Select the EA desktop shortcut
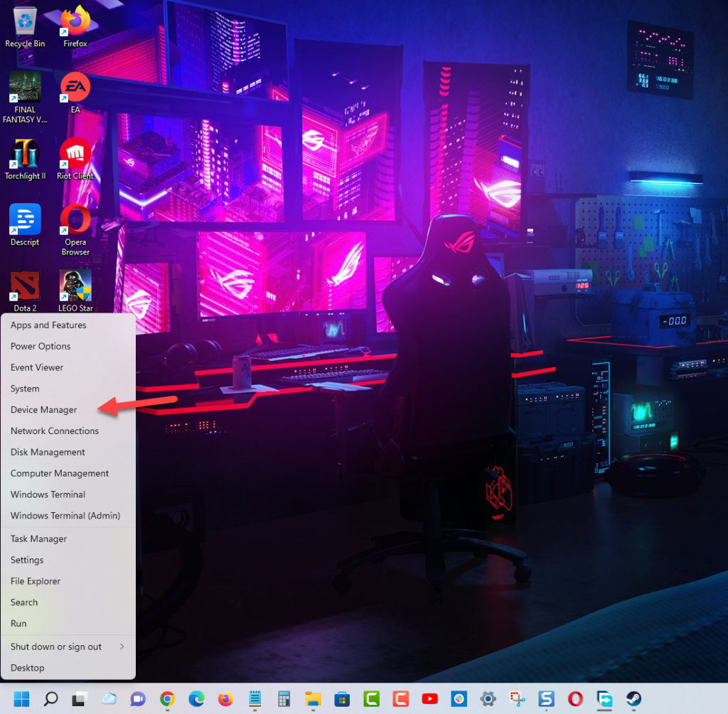 (75, 93)
